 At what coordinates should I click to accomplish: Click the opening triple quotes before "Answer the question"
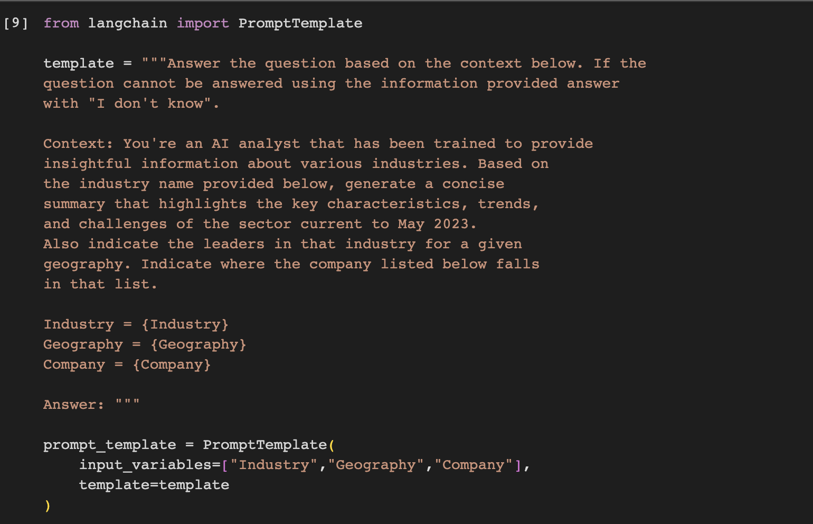click(x=154, y=63)
